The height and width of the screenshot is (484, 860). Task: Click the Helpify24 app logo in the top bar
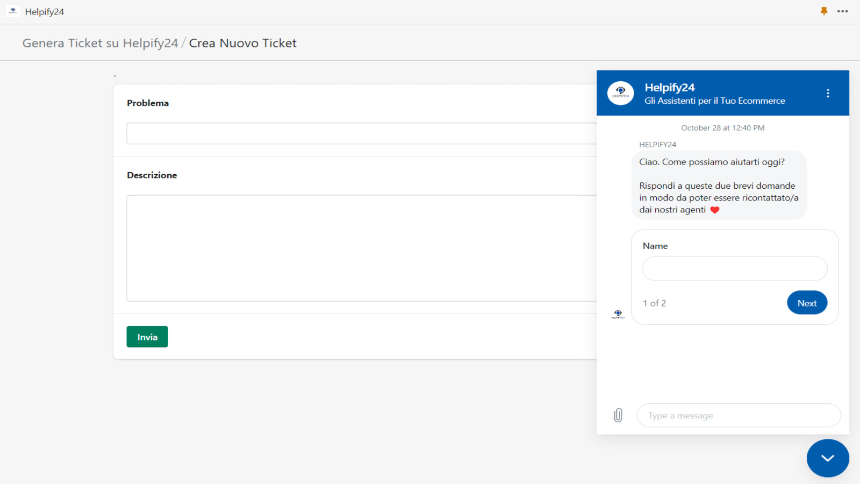click(13, 11)
